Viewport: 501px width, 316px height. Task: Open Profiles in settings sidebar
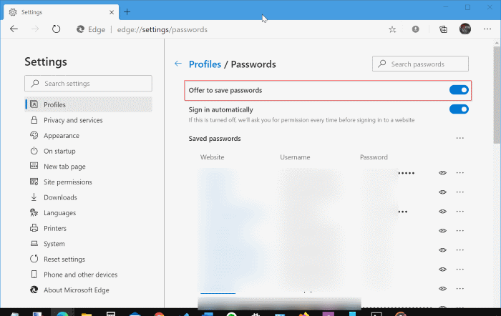pyautogui.click(x=89, y=104)
